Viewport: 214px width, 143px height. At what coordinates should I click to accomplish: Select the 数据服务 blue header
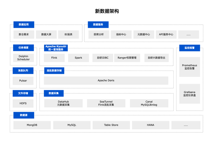tap(98, 25)
